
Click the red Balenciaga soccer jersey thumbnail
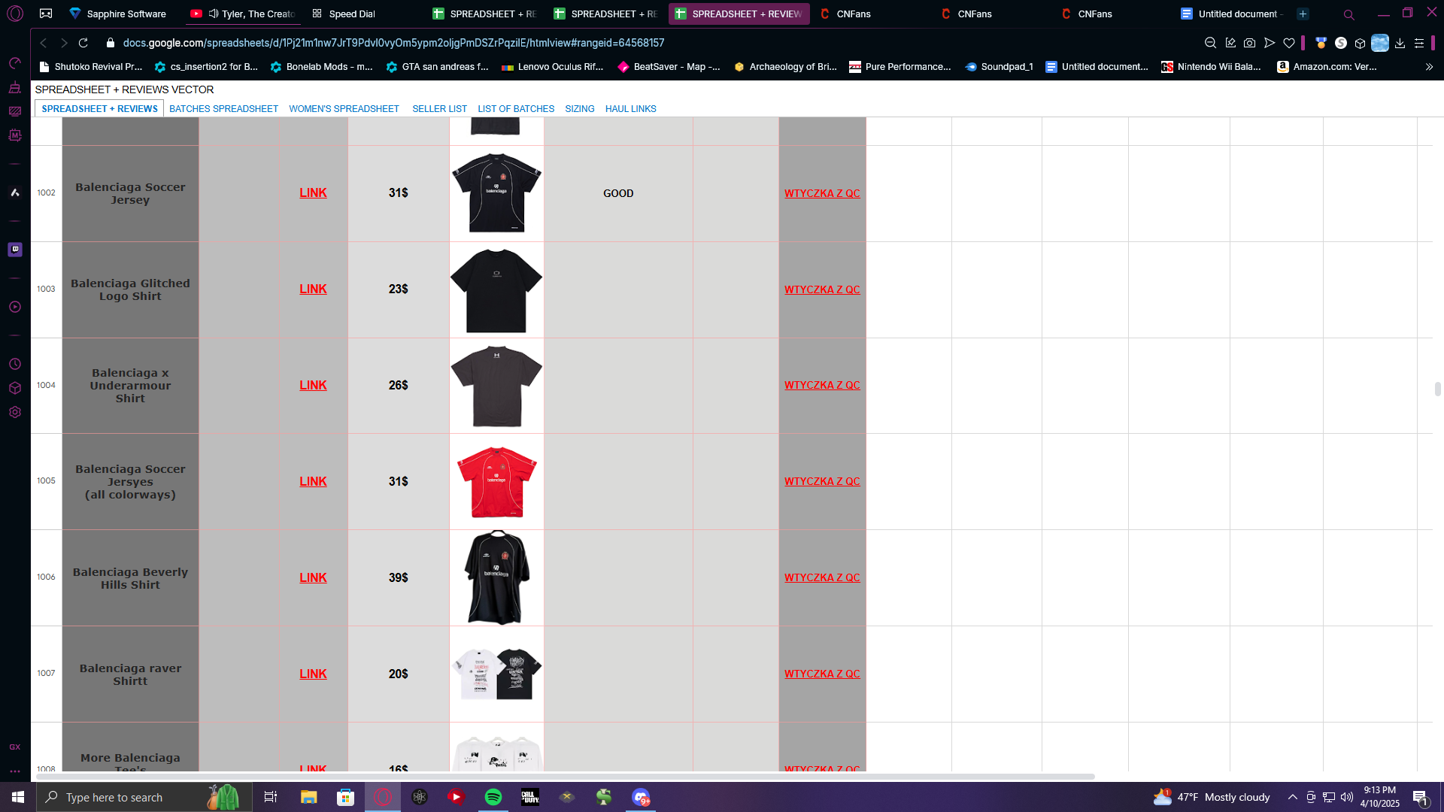(x=496, y=481)
